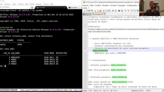164x92 pixels.
Task: Click the UTF-8 encoding status bar entry
Action: click(148, 91)
